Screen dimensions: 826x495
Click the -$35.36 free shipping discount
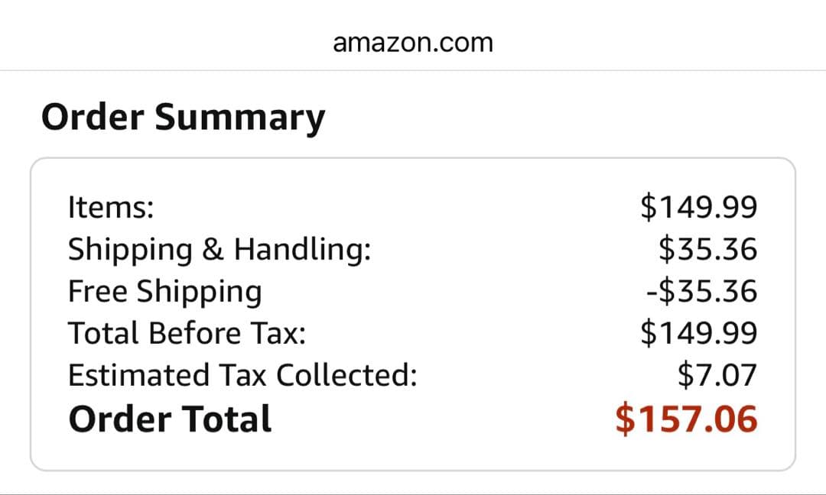(701, 292)
